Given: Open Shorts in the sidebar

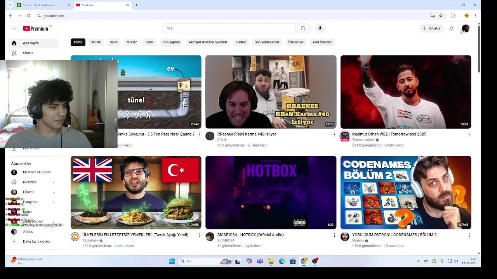Looking at the screenshot, I should [33, 53].
